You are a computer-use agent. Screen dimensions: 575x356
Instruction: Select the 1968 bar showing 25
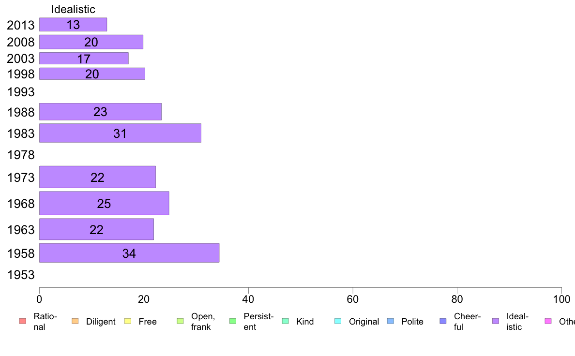[104, 203]
